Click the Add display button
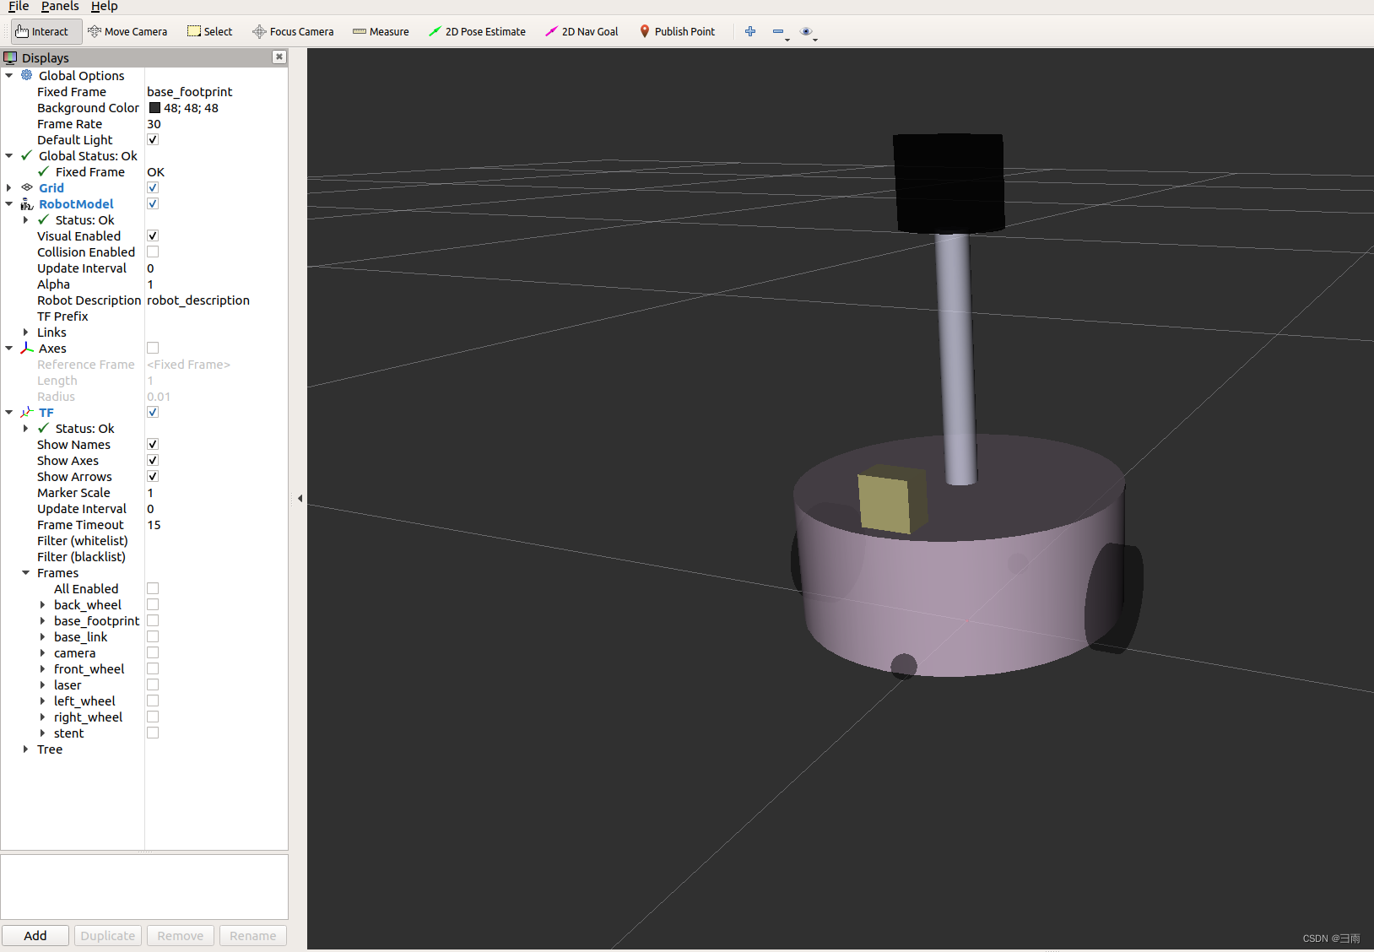1374x952 pixels. click(x=35, y=935)
